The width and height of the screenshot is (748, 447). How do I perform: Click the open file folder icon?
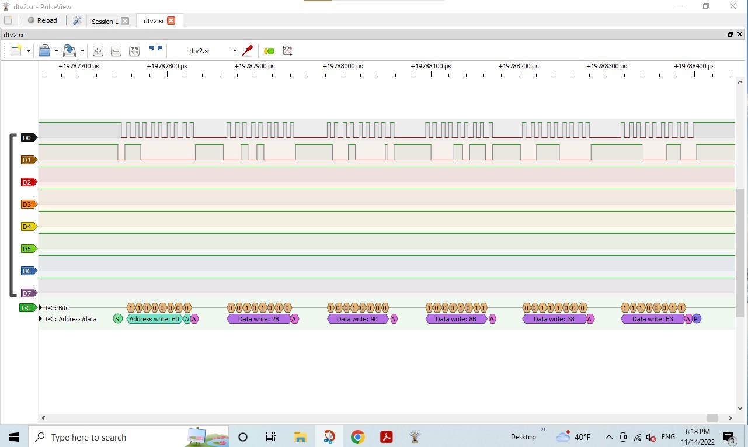pos(44,51)
